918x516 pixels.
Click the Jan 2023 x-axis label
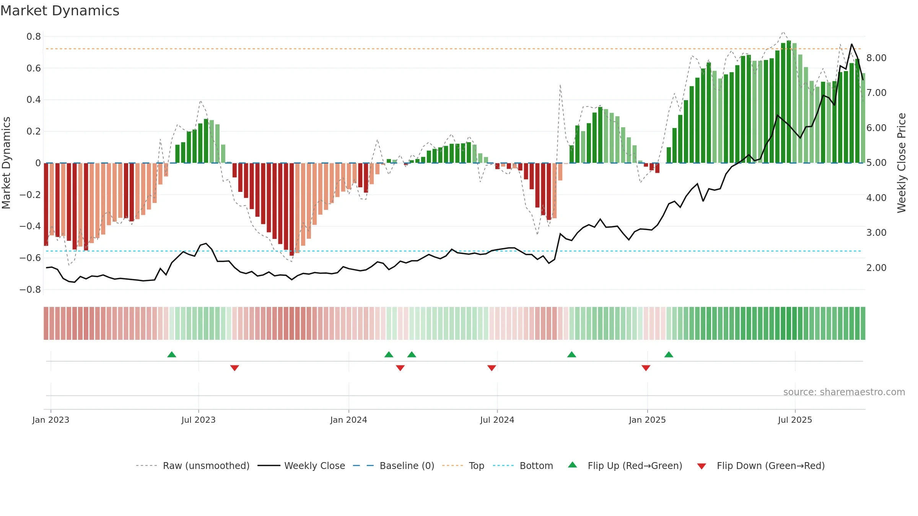[x=51, y=420]
